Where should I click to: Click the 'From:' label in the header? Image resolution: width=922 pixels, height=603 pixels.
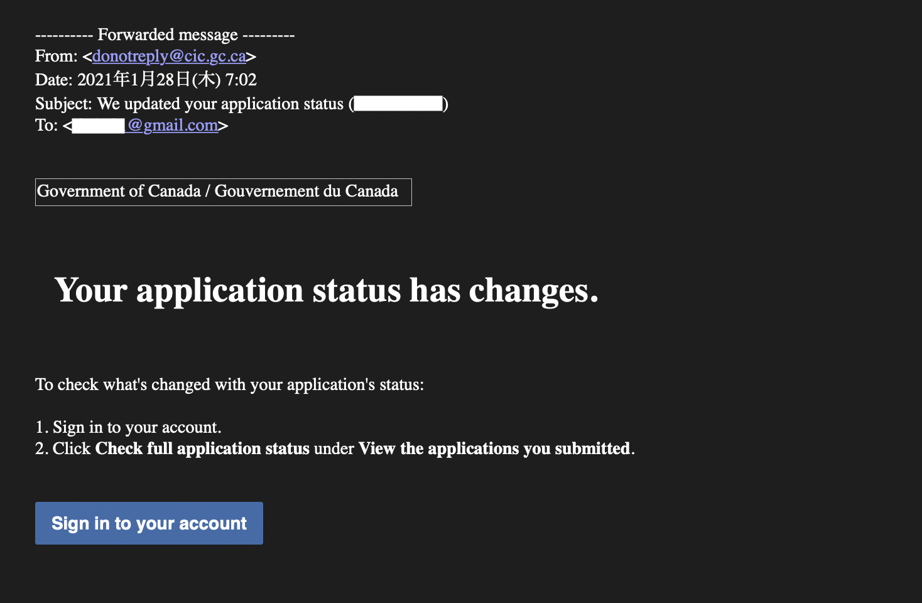coord(57,57)
